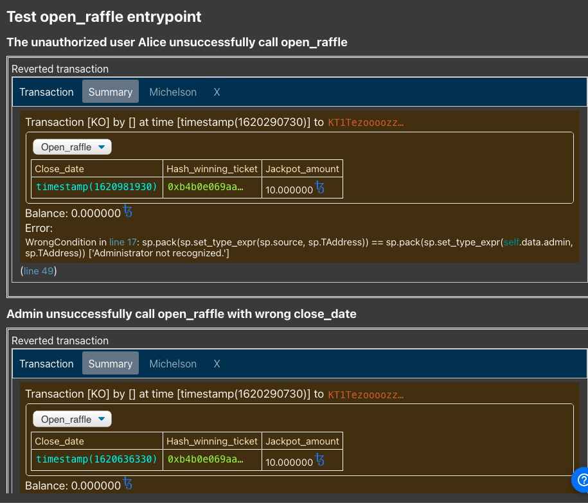588x503 pixels.
Task: Expand the Open_raffle dropdown in the first transaction
Action: [x=71, y=146]
